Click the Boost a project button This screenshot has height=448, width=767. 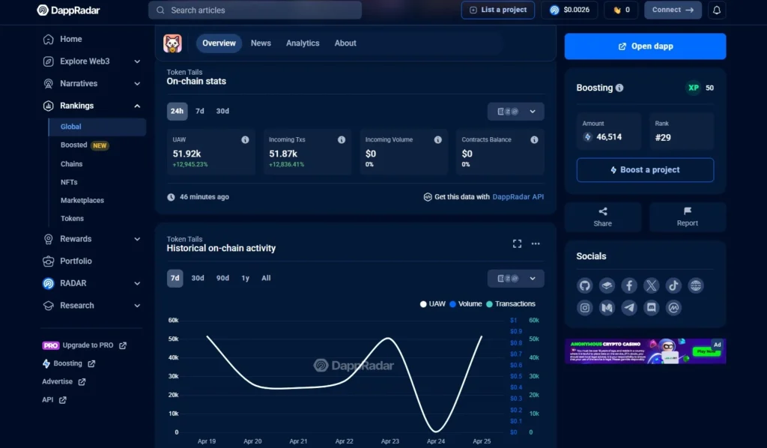[645, 170]
